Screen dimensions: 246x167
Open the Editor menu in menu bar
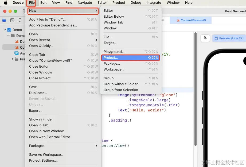tap(102, 2)
